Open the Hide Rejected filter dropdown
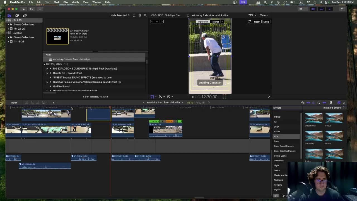The image size is (357, 201). 120,15
